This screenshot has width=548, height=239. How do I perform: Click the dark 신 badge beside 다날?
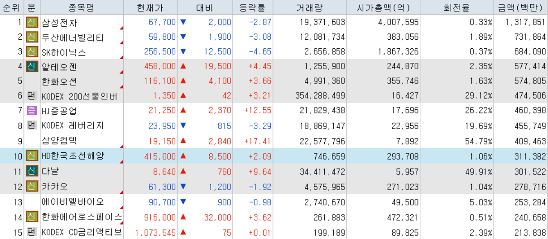(x=32, y=171)
